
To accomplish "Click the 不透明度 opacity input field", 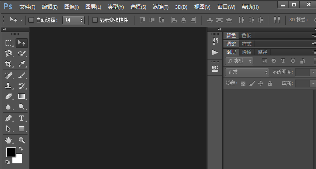I will pos(302,72).
